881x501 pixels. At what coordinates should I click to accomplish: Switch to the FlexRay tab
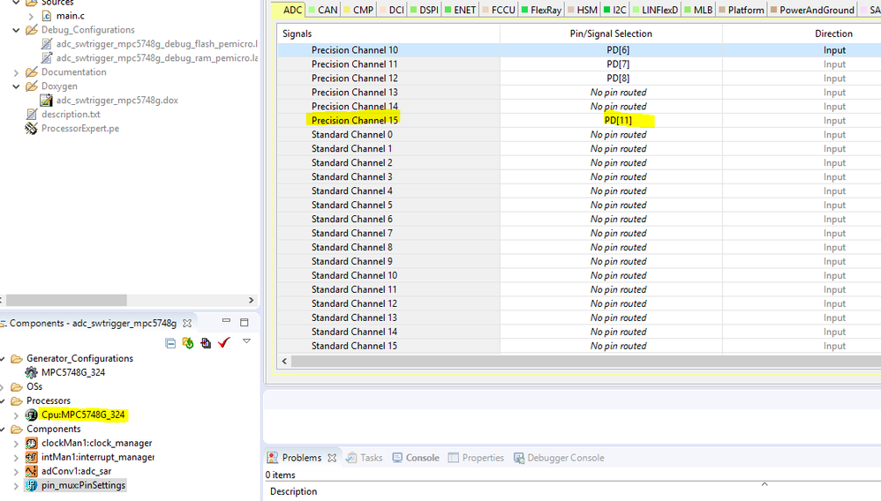pos(541,10)
